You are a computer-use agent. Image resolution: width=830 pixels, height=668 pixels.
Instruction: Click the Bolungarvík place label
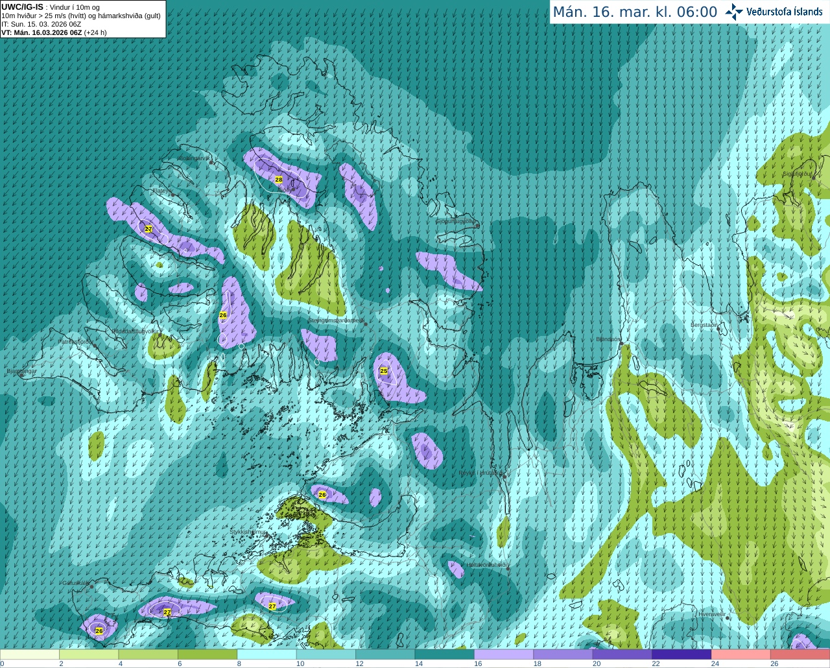point(193,158)
